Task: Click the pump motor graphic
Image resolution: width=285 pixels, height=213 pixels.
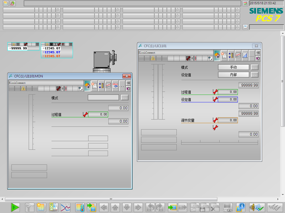Action: [105, 61]
